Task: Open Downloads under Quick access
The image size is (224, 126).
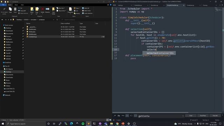Action: (x=9, y=31)
